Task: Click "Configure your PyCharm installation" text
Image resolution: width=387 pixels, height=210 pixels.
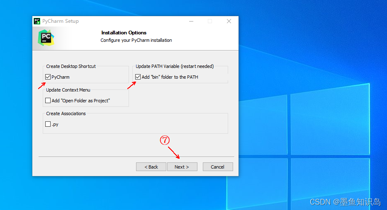Action: click(136, 40)
